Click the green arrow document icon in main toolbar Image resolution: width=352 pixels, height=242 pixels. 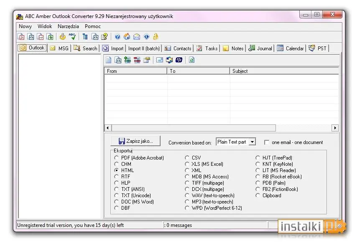point(50,37)
